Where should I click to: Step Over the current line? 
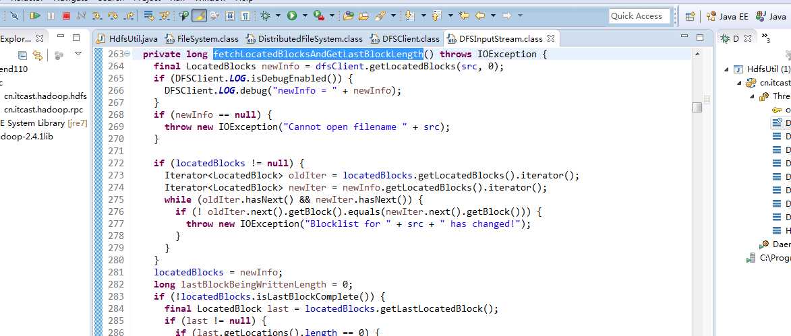pyautogui.click(x=113, y=15)
